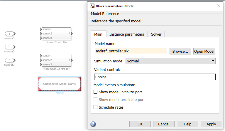Select the Unspecified Model Name block
The width and height of the screenshot is (225, 131).
60,84
